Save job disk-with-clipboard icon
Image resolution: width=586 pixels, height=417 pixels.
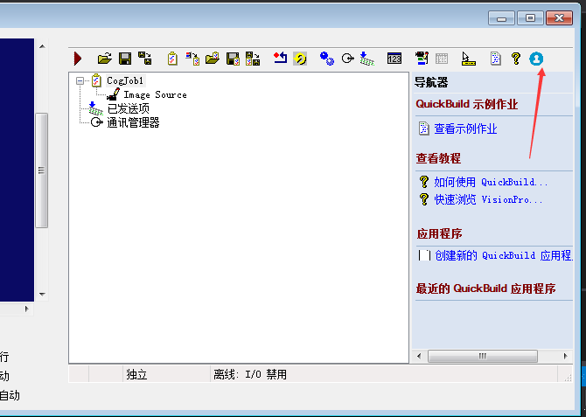[x=233, y=59]
